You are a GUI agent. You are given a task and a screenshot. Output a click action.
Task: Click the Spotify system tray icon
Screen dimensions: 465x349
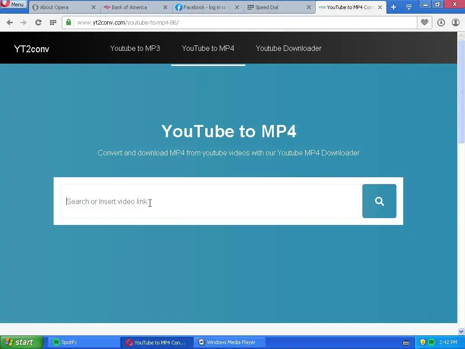click(x=431, y=343)
